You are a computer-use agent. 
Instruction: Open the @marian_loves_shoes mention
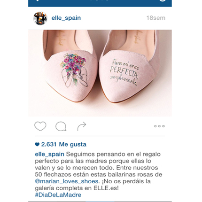67,181
